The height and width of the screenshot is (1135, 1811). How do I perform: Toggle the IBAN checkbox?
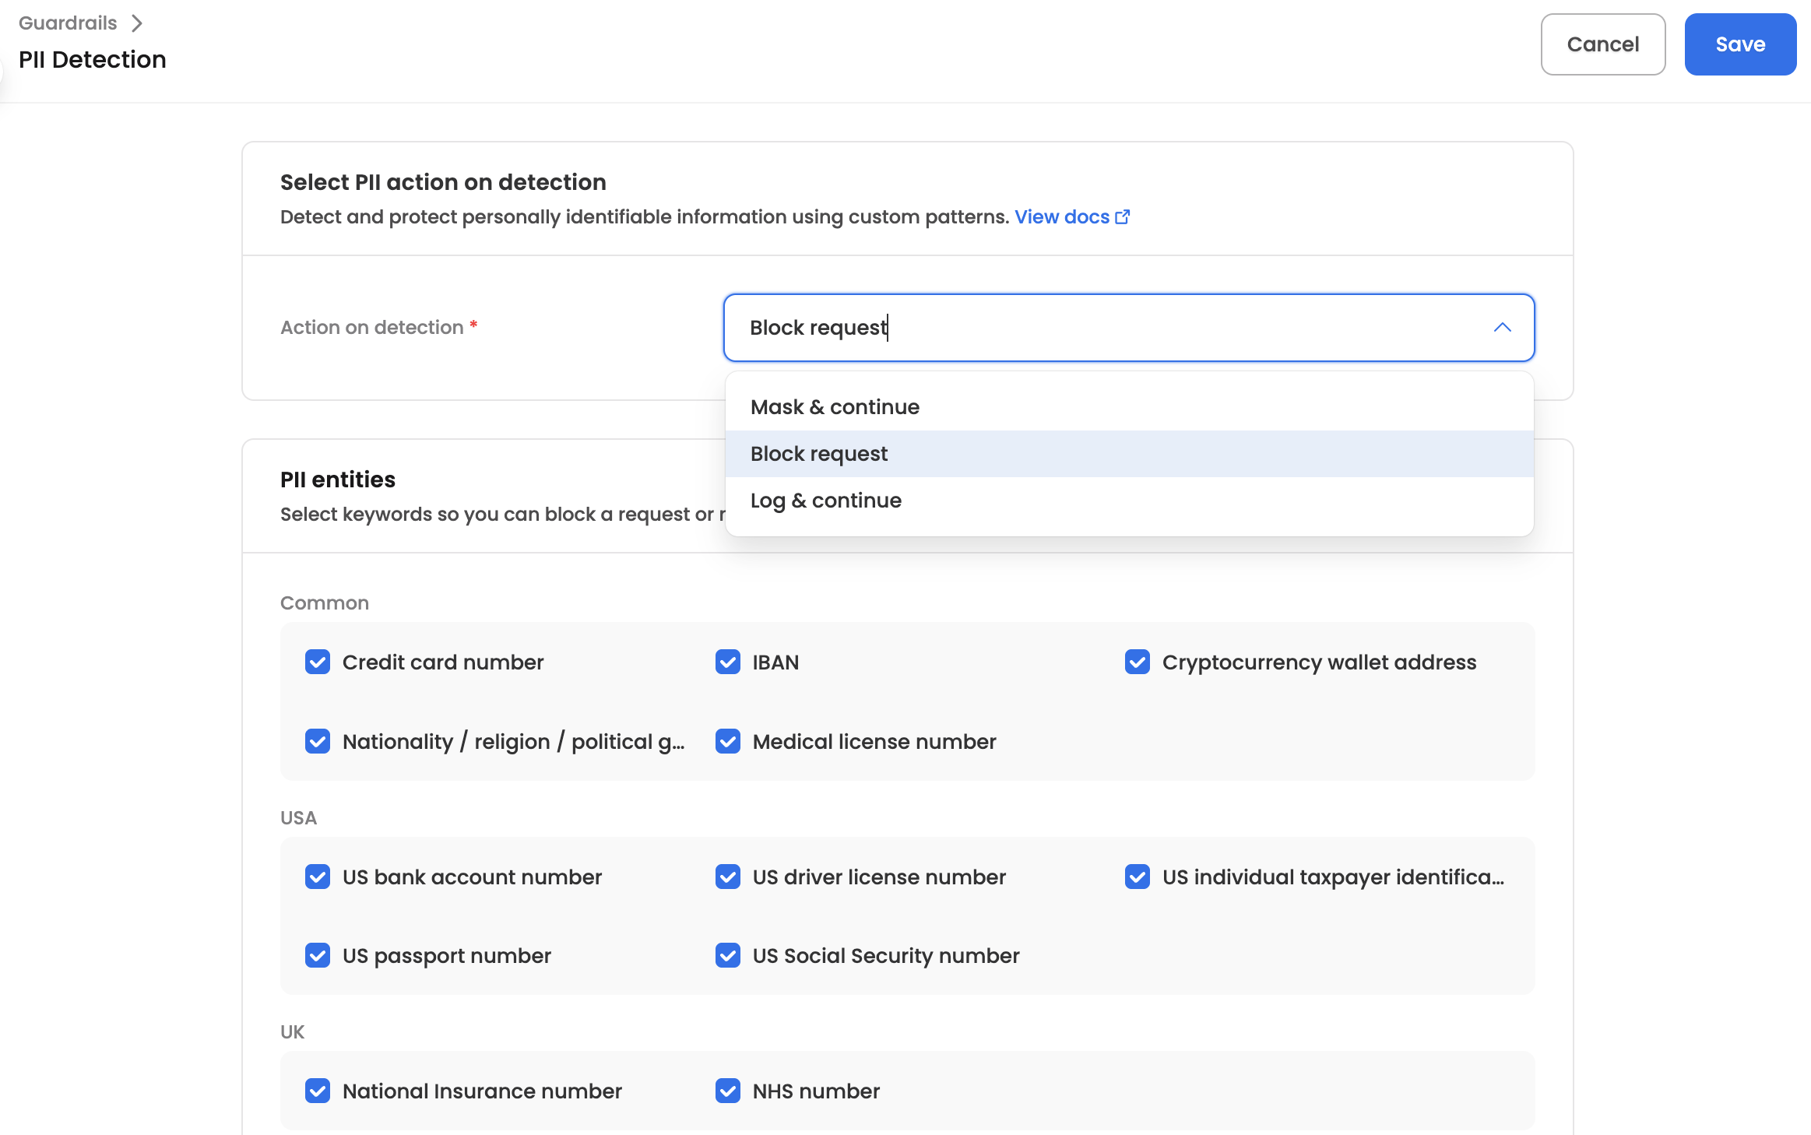click(728, 662)
